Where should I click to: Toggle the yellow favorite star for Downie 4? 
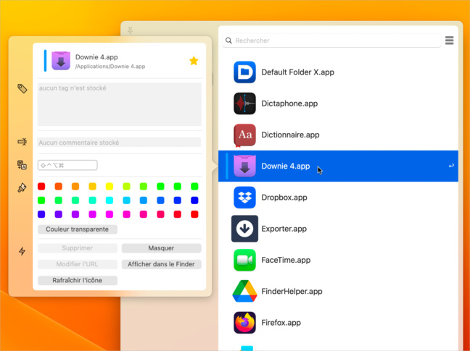pos(194,61)
